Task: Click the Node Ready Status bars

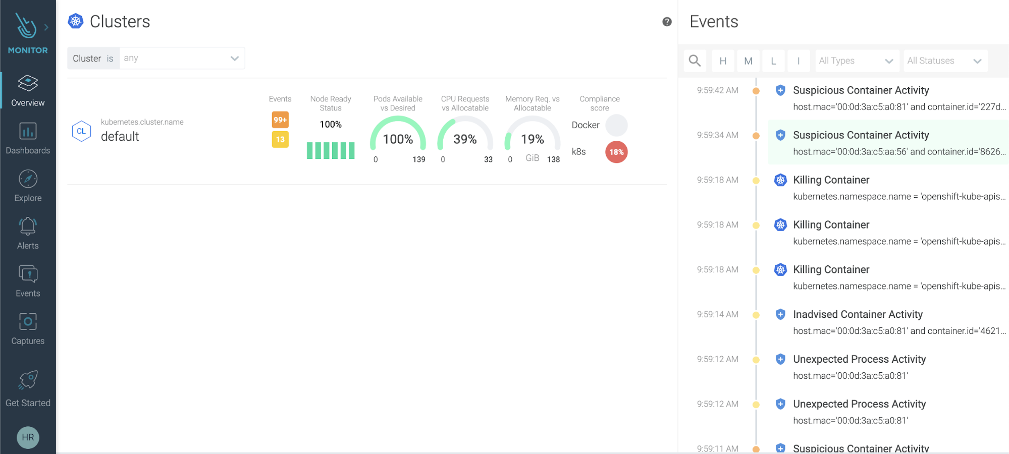Action: [331, 150]
